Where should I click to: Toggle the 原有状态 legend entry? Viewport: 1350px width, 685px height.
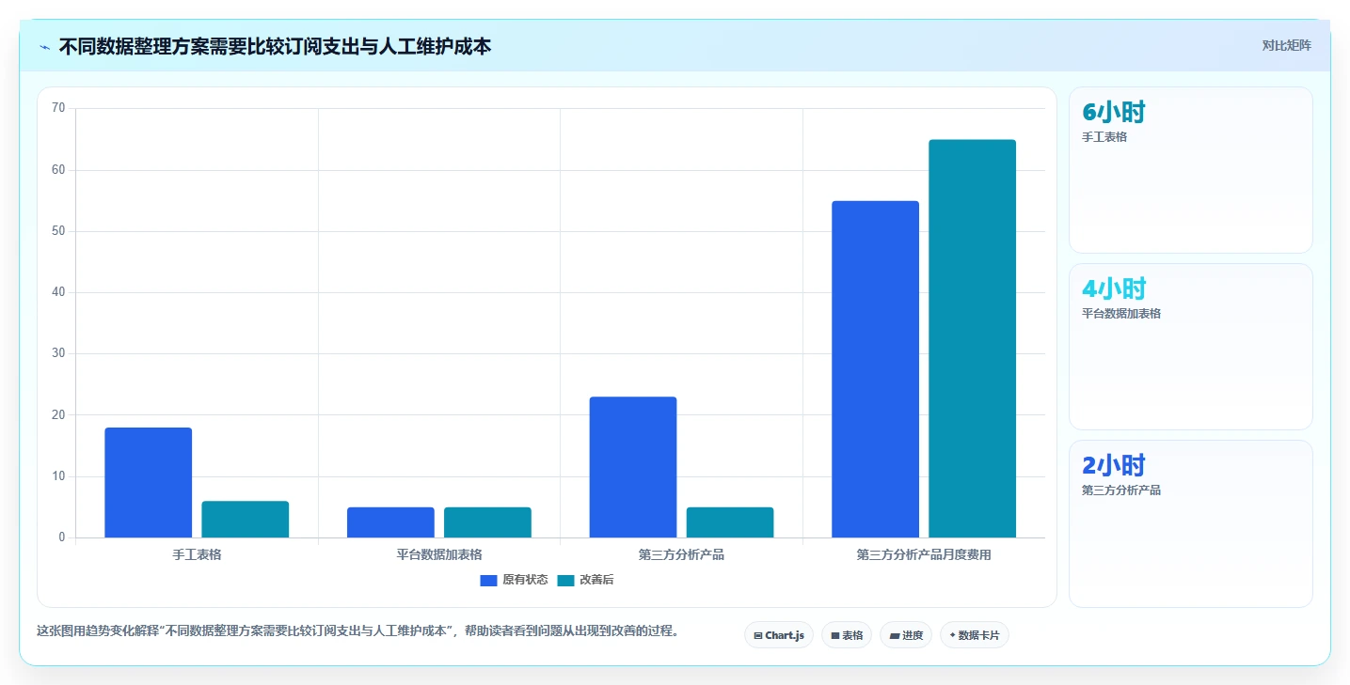pyautogui.click(x=514, y=580)
